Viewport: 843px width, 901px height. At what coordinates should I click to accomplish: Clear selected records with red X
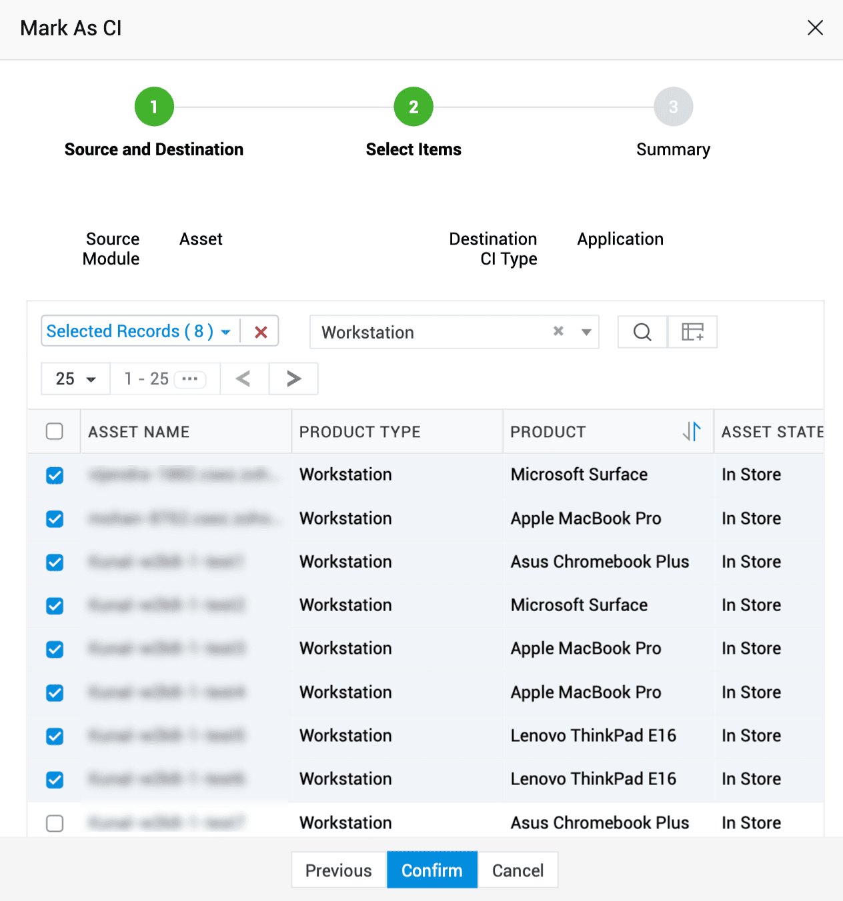[x=261, y=332]
